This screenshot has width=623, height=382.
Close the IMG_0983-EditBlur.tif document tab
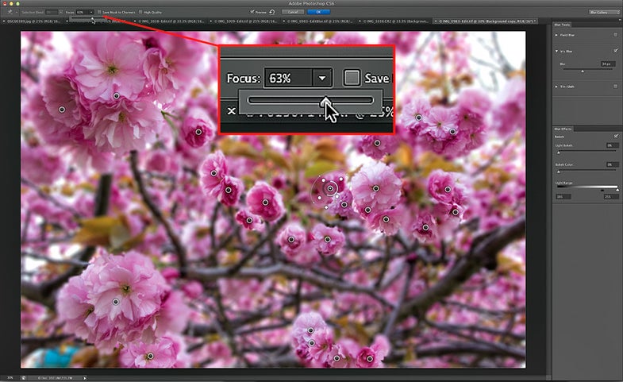(284, 21)
